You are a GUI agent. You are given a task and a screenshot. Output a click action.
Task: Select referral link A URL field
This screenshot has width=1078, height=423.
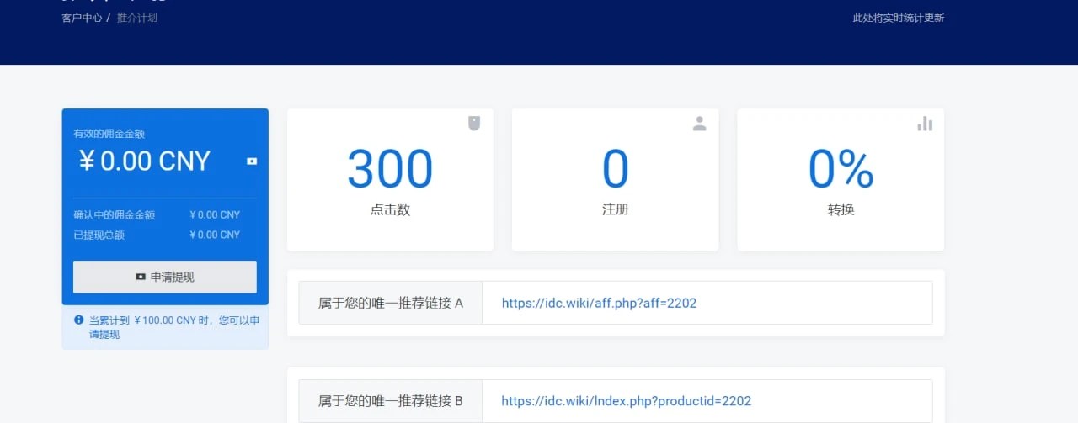click(707, 303)
